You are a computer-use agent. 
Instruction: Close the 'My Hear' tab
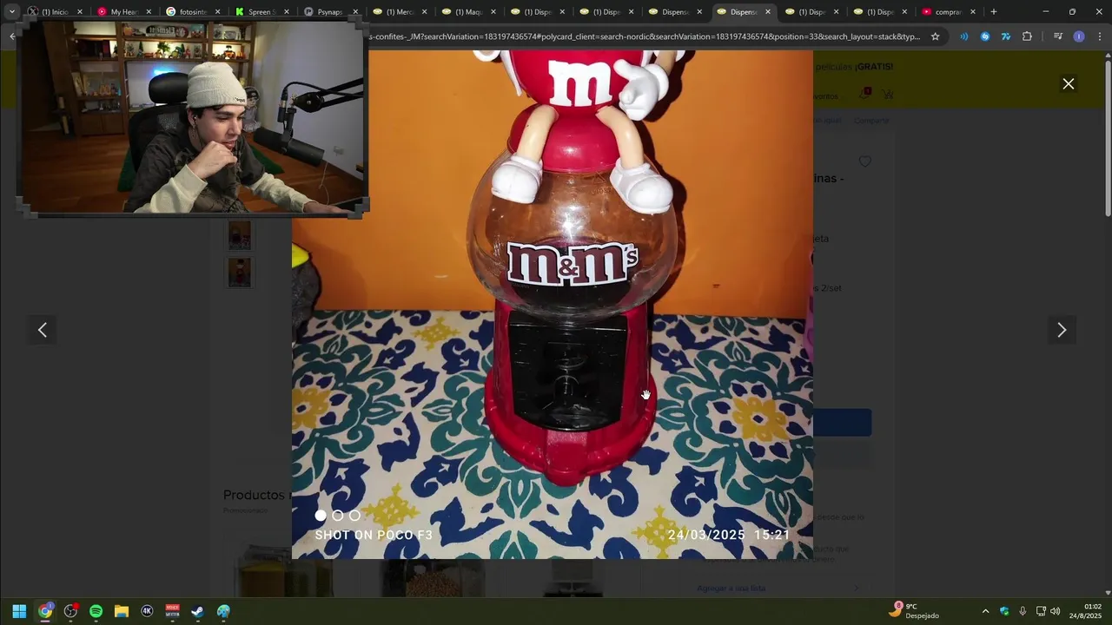(x=149, y=12)
